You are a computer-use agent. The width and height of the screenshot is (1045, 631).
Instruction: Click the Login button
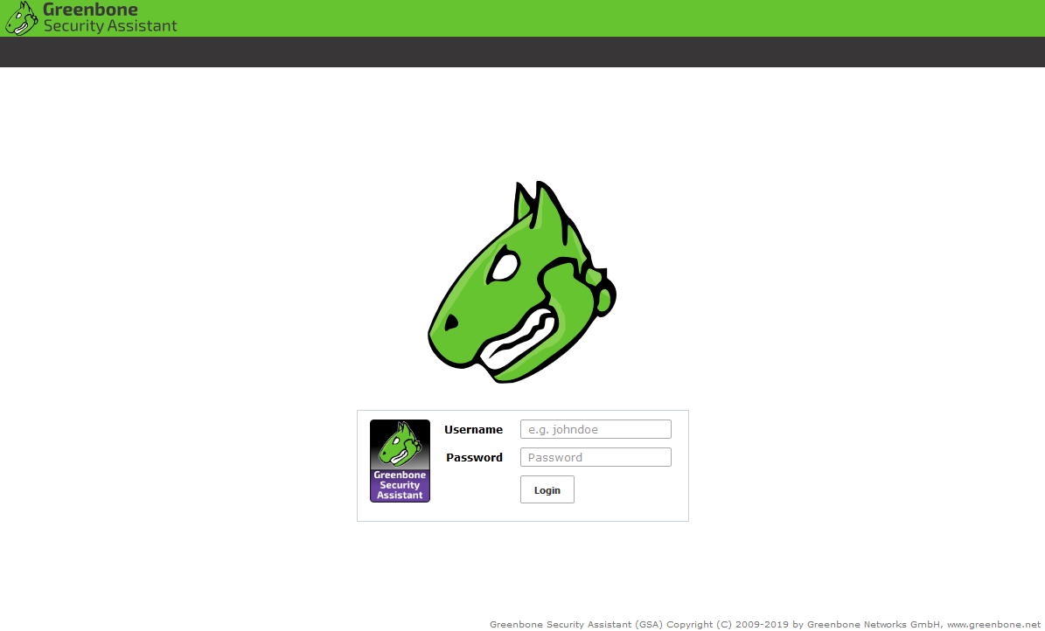(547, 489)
